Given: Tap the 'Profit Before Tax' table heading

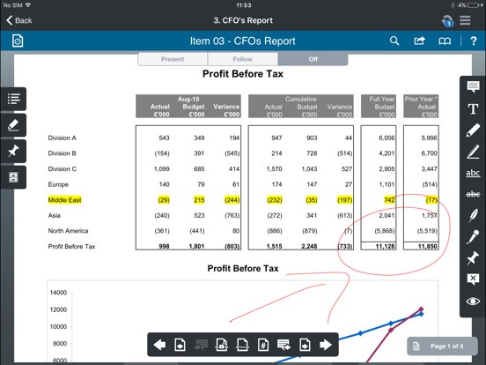Looking at the screenshot, I should click(x=243, y=74).
